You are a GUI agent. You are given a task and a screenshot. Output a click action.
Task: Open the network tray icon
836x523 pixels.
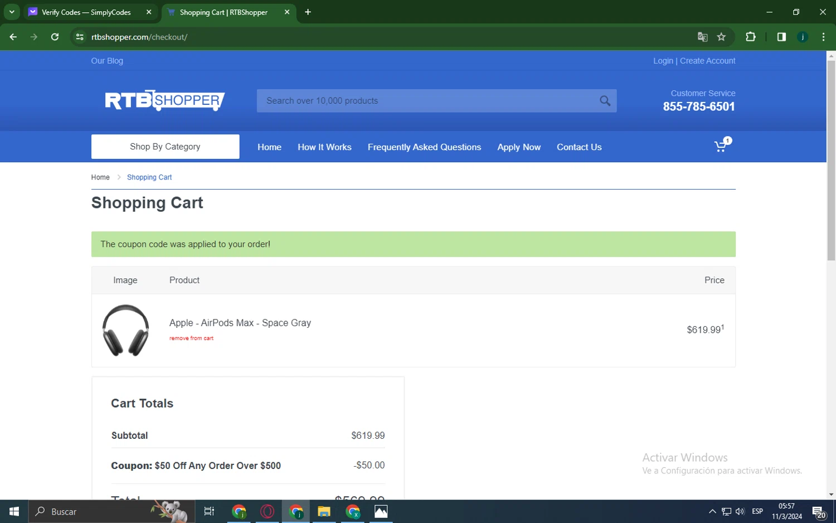tap(726, 511)
